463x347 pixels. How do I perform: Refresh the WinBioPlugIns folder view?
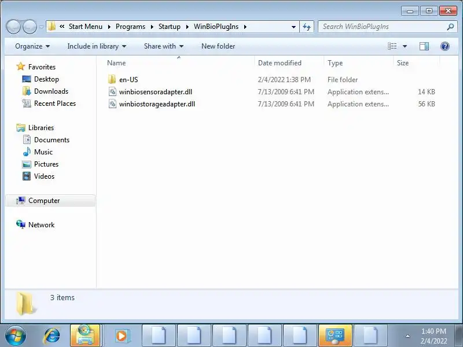point(307,27)
